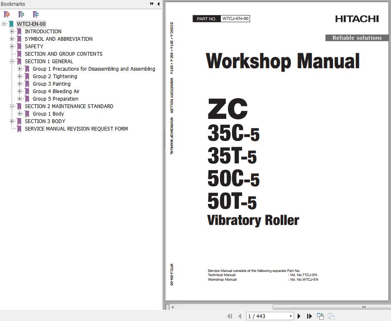Collapse the Bookmarks panel arrow
Viewport: 391px width, 321px height.
click(x=158, y=4)
